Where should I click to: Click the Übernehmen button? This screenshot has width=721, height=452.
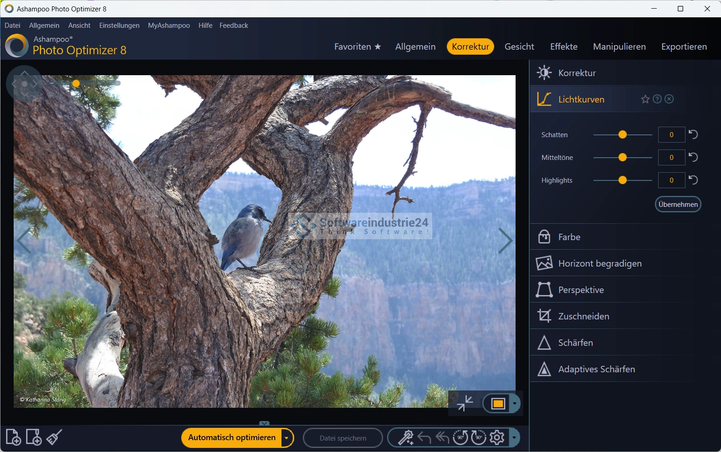678,204
